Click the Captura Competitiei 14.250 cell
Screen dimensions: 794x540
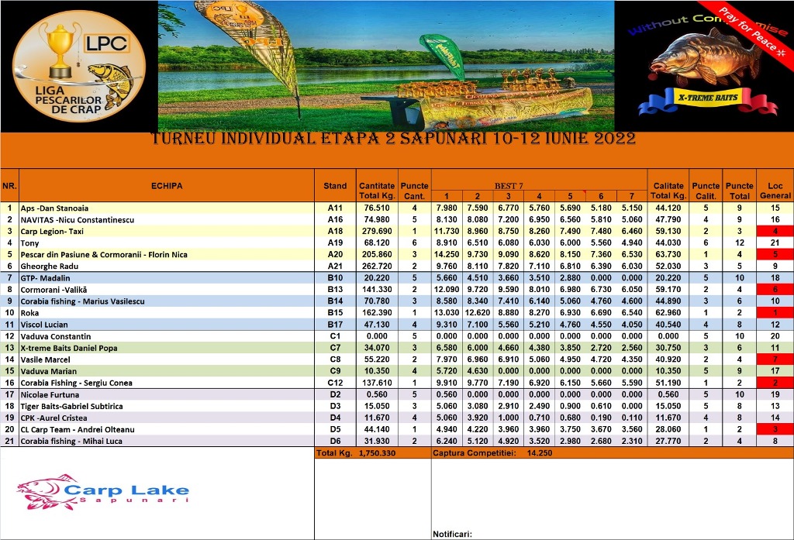coord(492,452)
